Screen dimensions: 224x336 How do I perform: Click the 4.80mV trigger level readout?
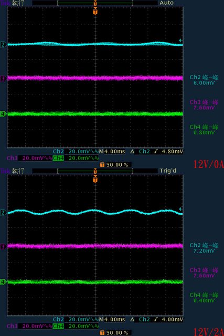click(x=173, y=152)
